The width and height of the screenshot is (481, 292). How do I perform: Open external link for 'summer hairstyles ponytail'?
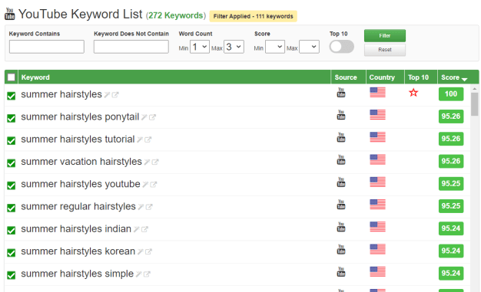coord(152,117)
